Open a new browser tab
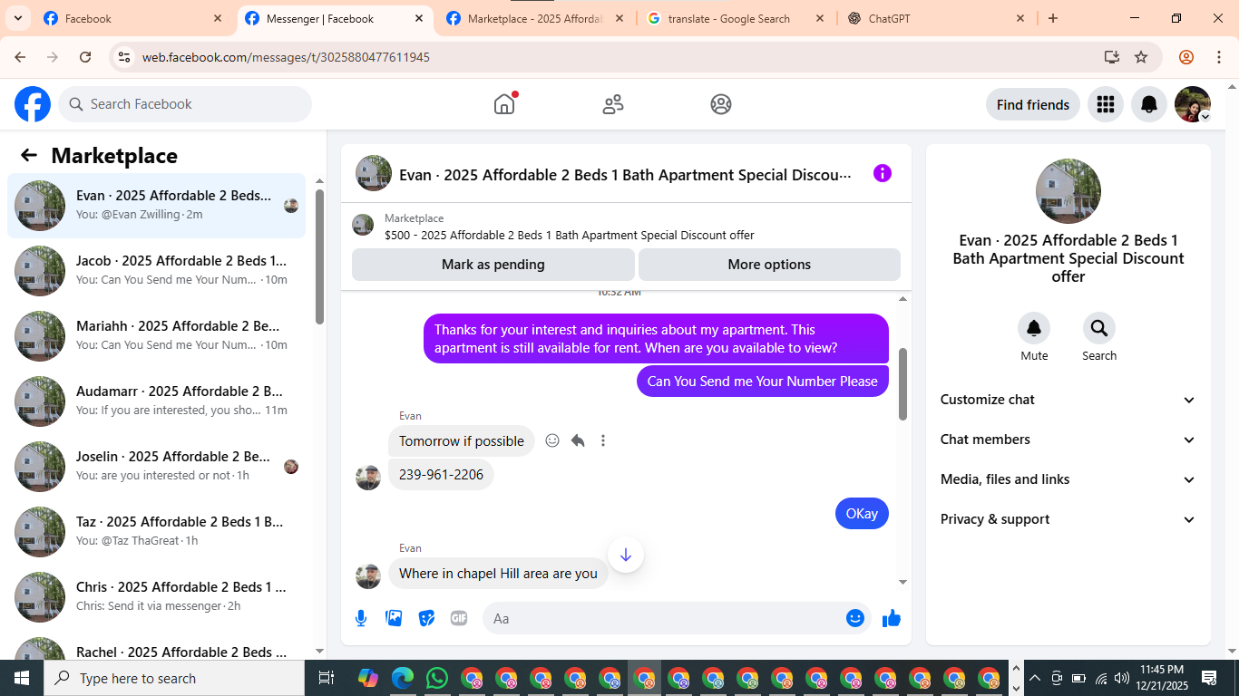 pyautogui.click(x=1053, y=18)
